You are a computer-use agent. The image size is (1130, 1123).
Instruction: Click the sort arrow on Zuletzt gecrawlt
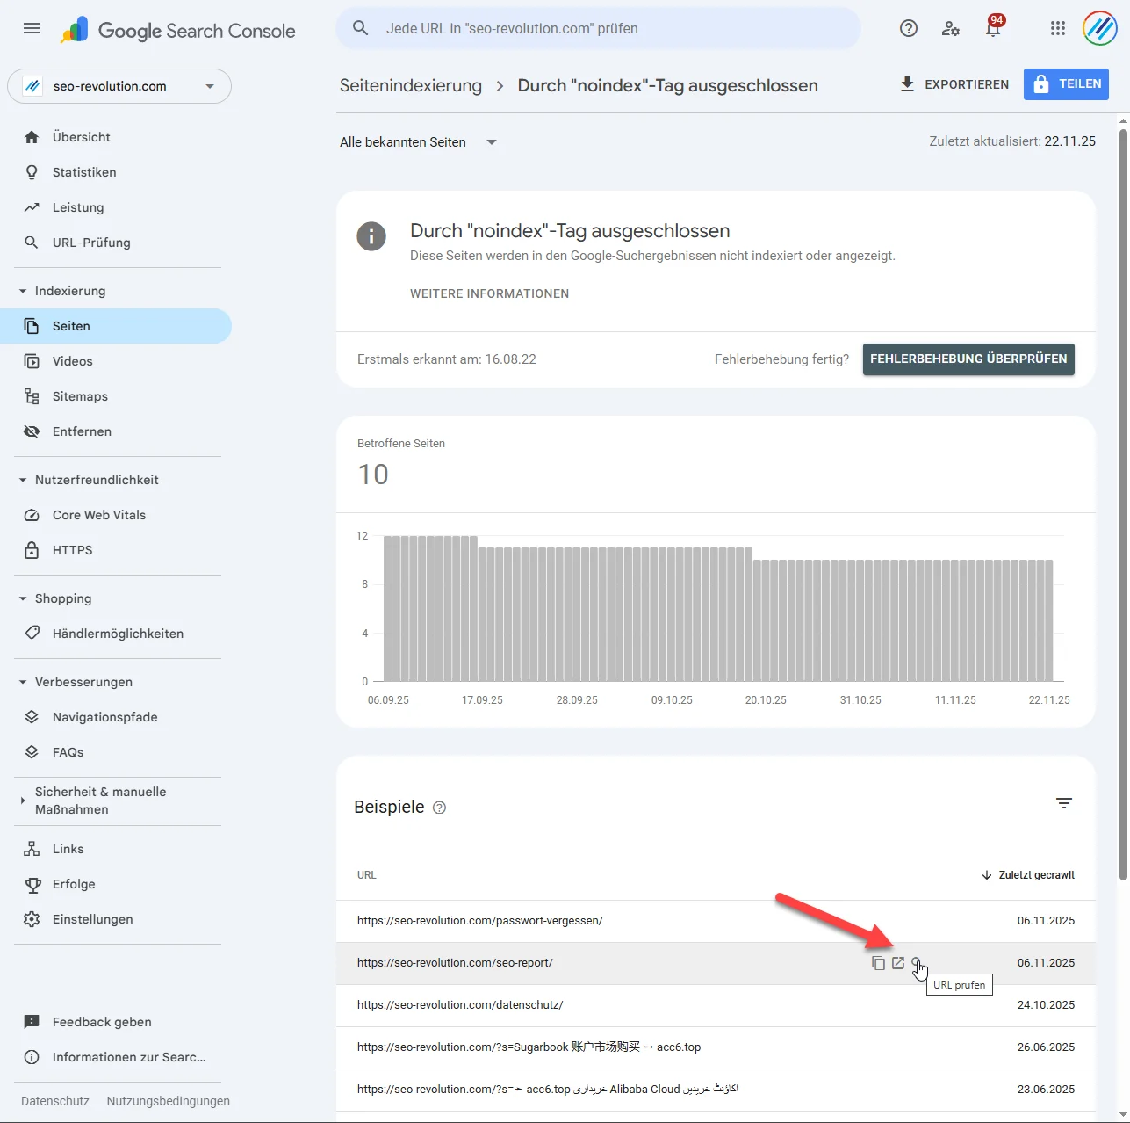click(987, 874)
